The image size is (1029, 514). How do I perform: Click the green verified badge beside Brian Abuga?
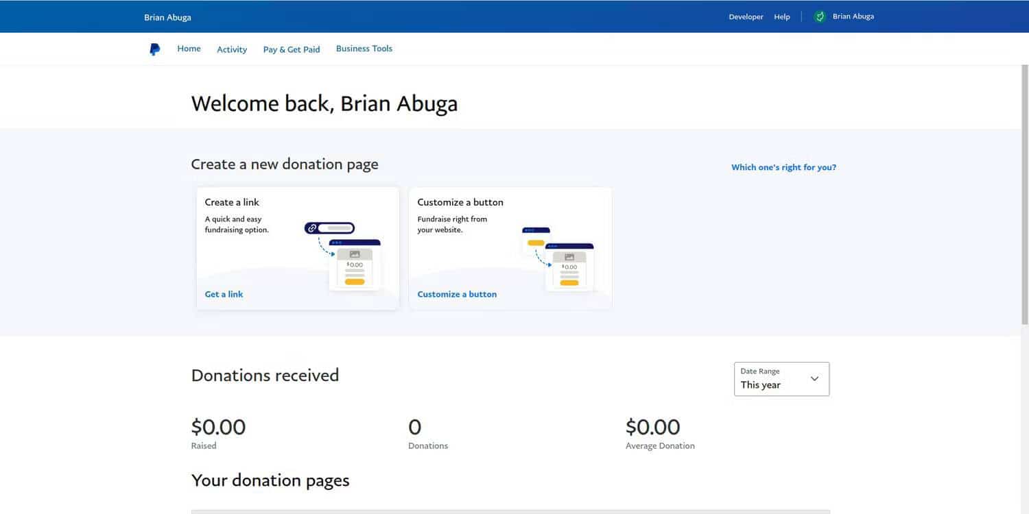pyautogui.click(x=819, y=15)
